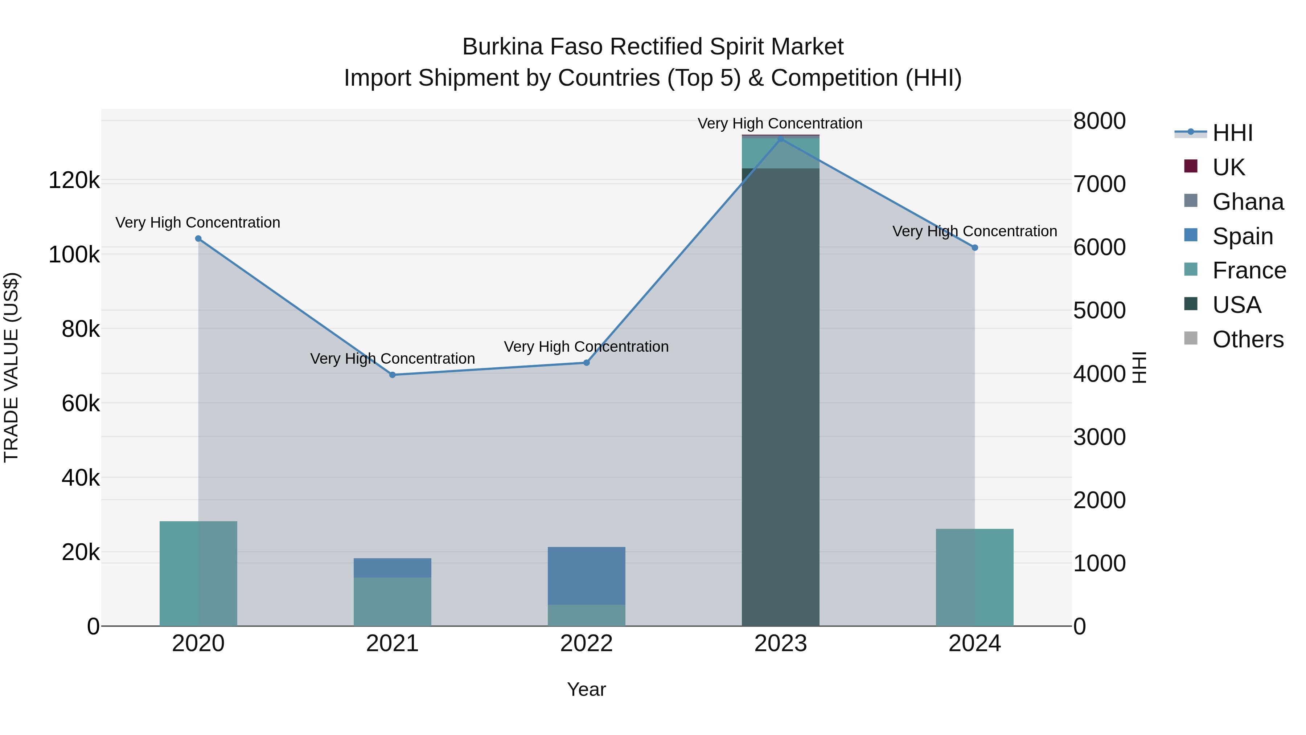Toggle the HHI line series in the legend
Screen dimensions: 1306x735
pos(1214,133)
